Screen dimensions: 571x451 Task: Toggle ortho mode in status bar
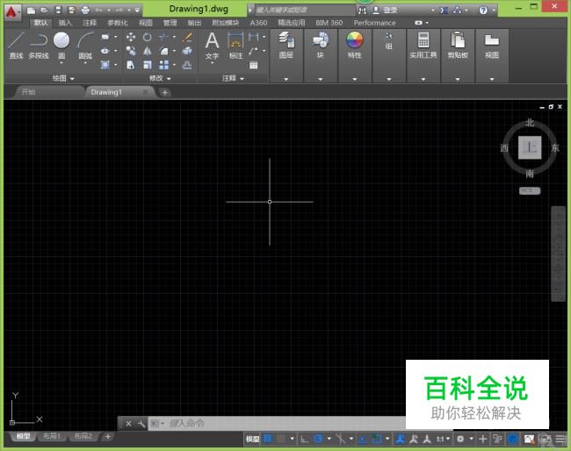pyautogui.click(x=305, y=439)
